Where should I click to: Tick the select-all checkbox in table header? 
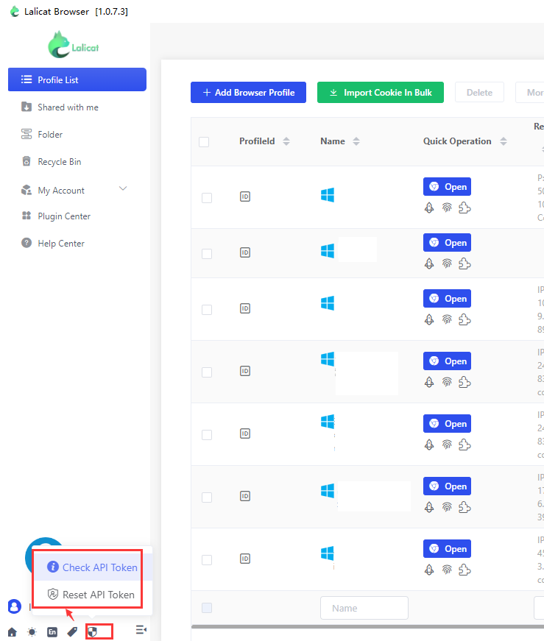click(204, 142)
